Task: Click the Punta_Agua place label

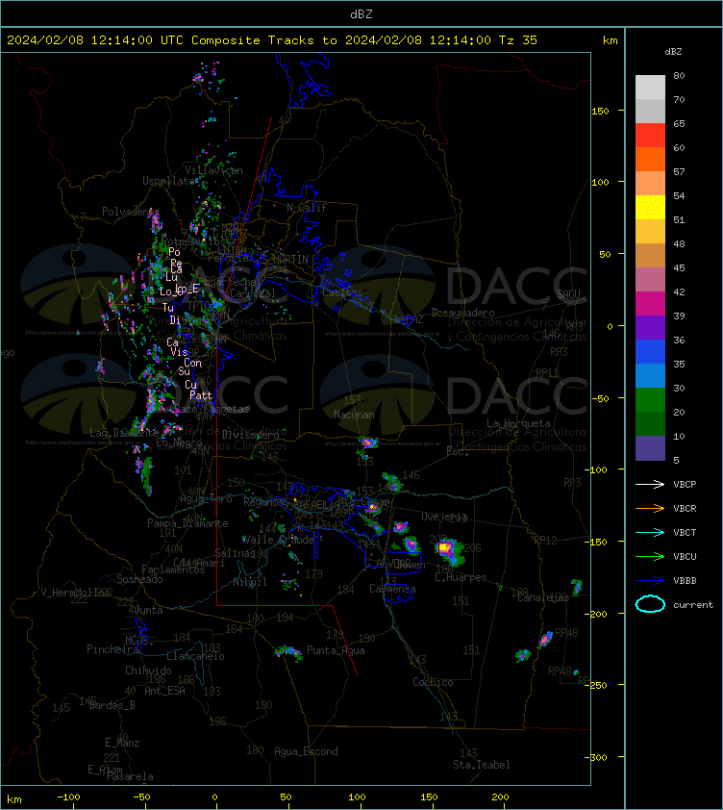Action: coord(336,650)
